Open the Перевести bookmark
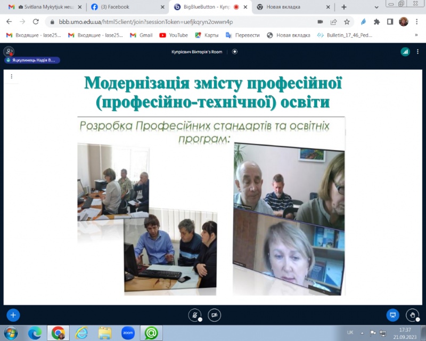The width and height of the screenshot is (426, 341). coord(243,35)
